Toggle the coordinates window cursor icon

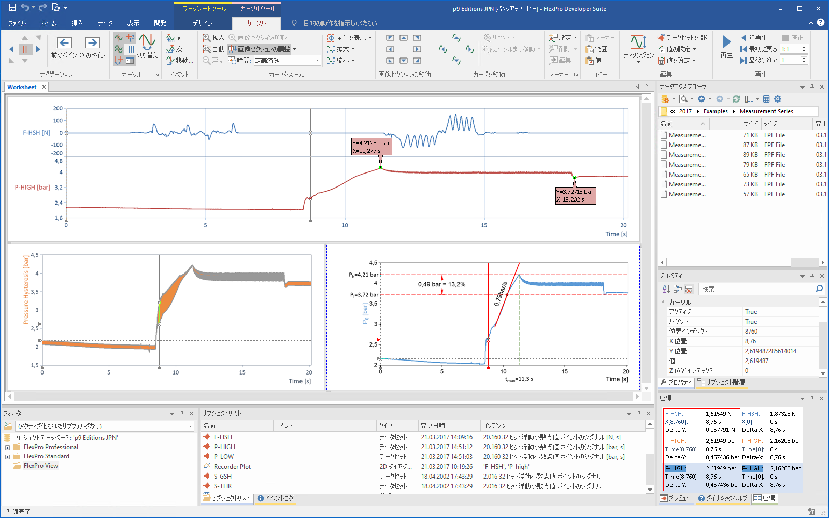130,61
